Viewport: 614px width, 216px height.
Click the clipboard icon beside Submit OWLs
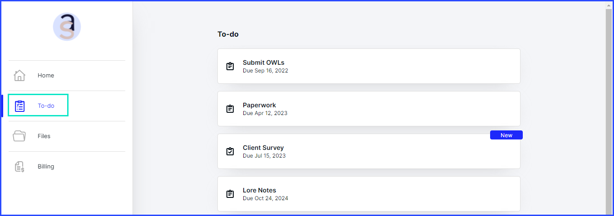(230, 66)
